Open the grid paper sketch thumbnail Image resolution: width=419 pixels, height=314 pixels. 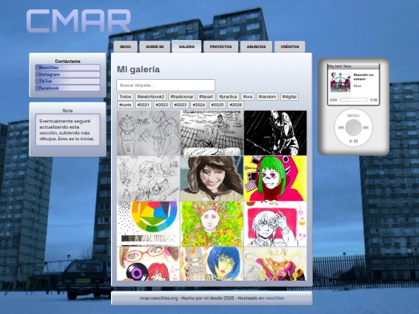coord(148,178)
